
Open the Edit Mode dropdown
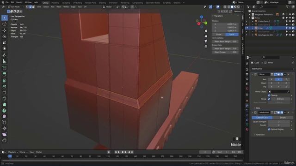tap(16, 7)
